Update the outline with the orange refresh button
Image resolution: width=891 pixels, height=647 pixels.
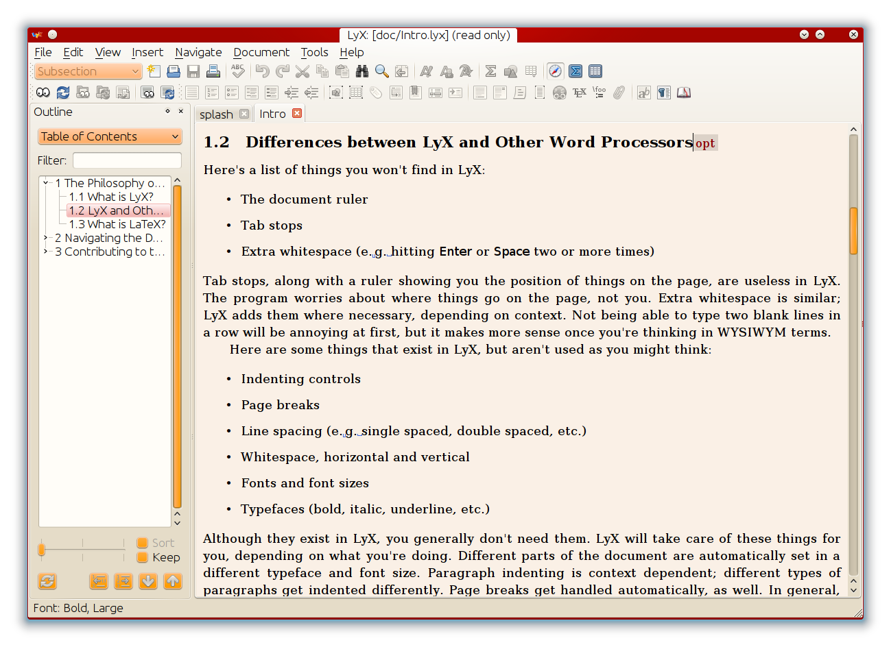click(47, 581)
